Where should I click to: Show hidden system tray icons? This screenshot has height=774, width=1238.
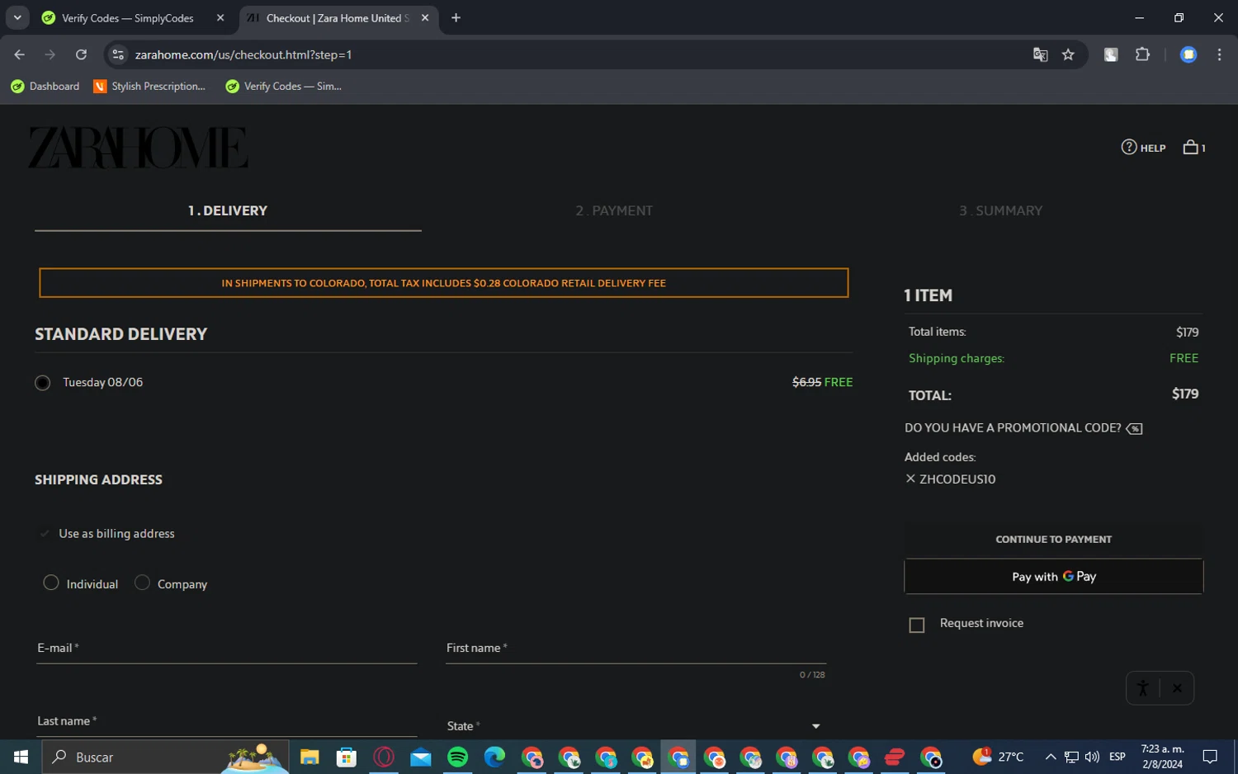click(x=1050, y=757)
